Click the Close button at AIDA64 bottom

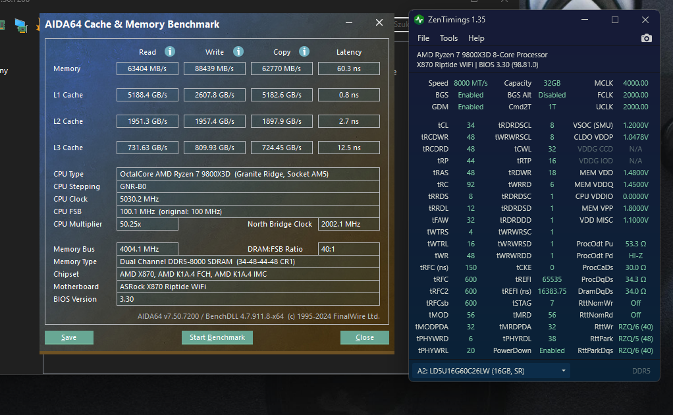tap(364, 337)
